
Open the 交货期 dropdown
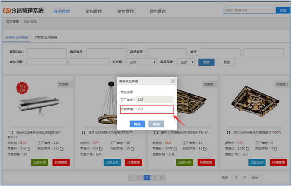coord(141,63)
